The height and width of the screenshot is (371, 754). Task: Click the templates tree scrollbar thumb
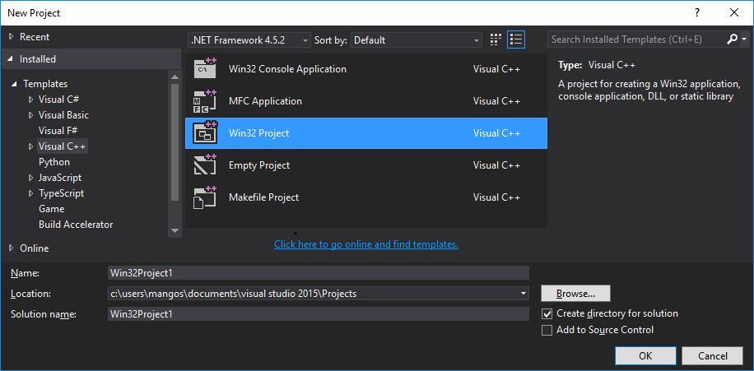pyautogui.click(x=175, y=143)
